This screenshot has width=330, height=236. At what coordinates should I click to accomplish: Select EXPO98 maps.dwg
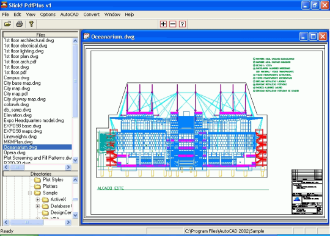(x=23, y=131)
